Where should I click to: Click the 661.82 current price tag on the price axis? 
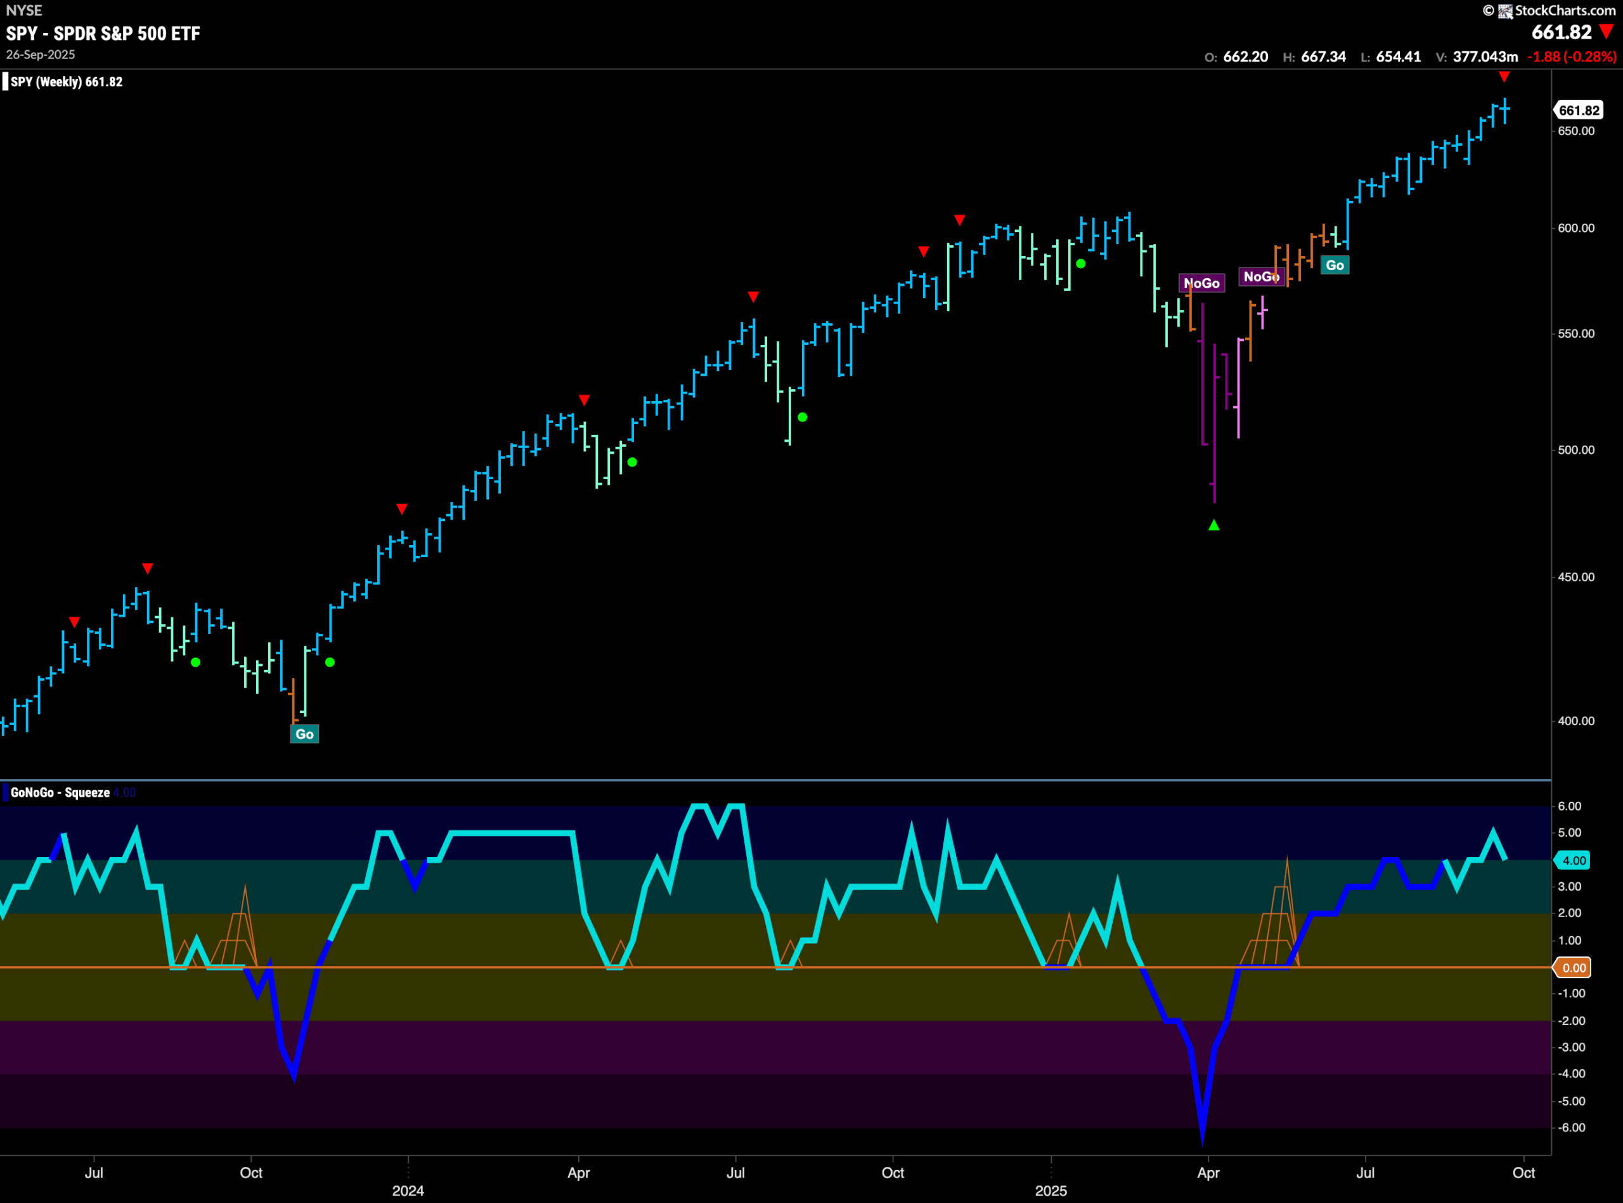pyautogui.click(x=1578, y=110)
